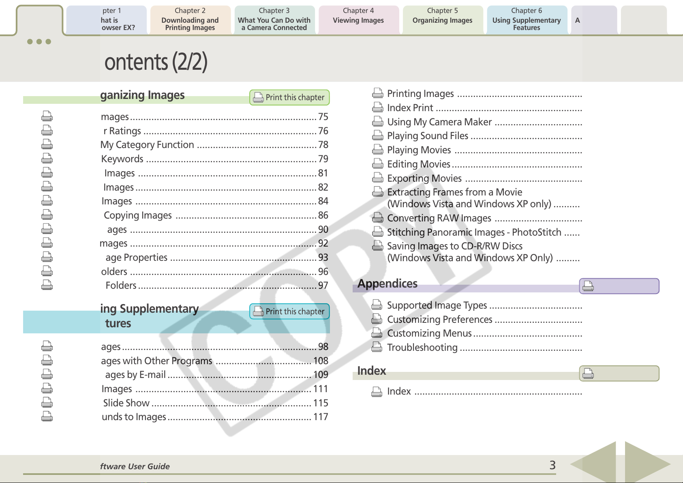683x483 pixels.
Task: Click printer icon for My Category Function row
Action: (x=47, y=144)
